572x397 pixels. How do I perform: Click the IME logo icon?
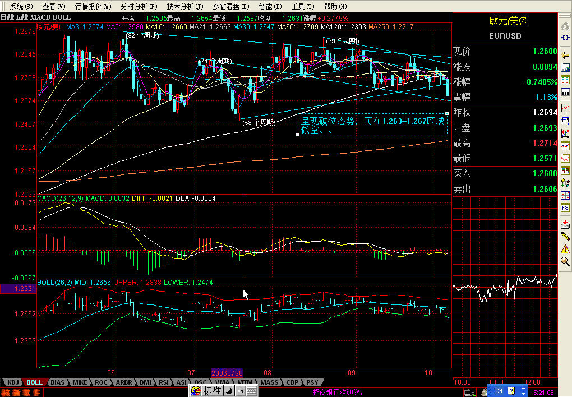(196, 391)
